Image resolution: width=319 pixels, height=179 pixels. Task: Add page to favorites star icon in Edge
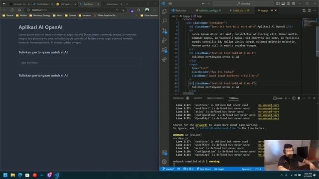[123, 10]
